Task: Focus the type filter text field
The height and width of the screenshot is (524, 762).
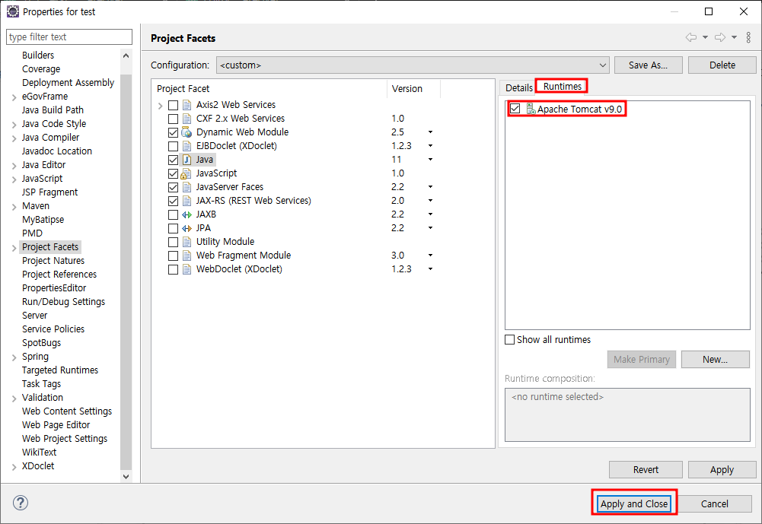Action: [69, 37]
